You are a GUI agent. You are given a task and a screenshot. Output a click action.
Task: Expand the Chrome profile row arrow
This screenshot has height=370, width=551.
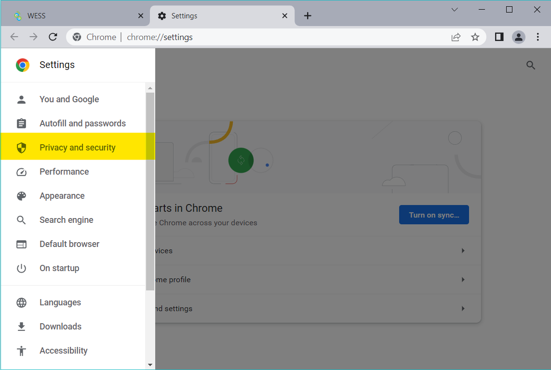[x=463, y=280]
